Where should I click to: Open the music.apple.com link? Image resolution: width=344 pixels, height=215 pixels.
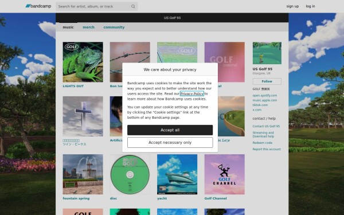pos(264,100)
